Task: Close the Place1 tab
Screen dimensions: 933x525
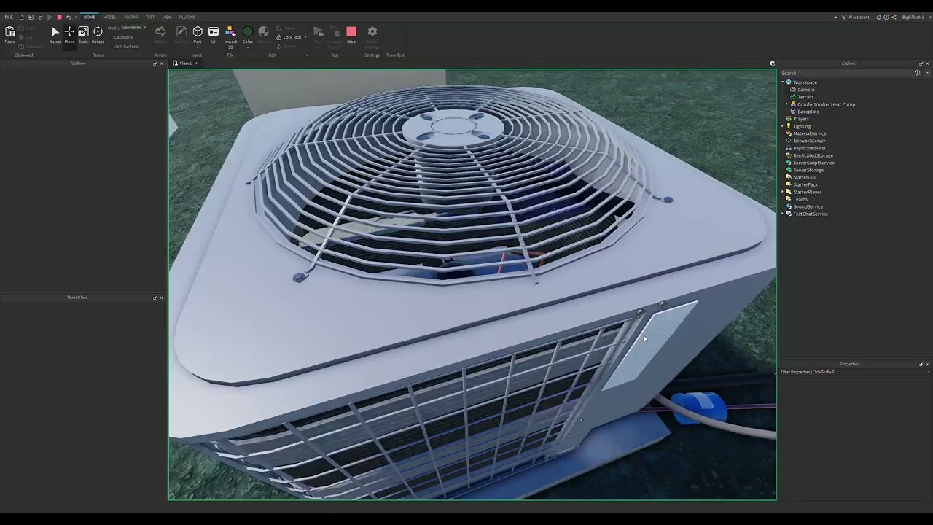Action: pos(195,63)
